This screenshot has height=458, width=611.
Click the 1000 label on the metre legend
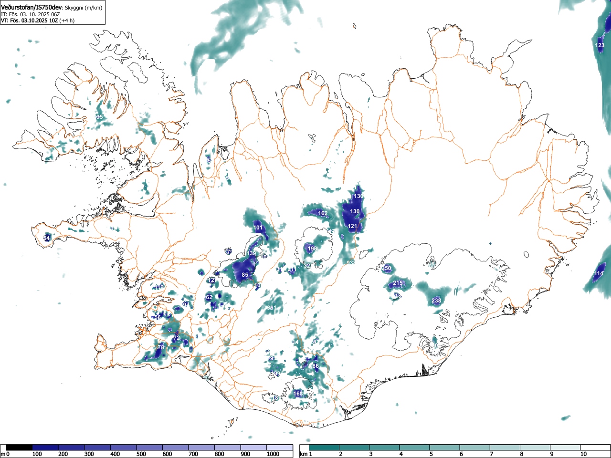pyautogui.click(x=273, y=454)
